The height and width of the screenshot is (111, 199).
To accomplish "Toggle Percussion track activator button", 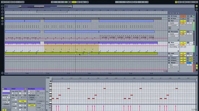I will tap(183, 32).
